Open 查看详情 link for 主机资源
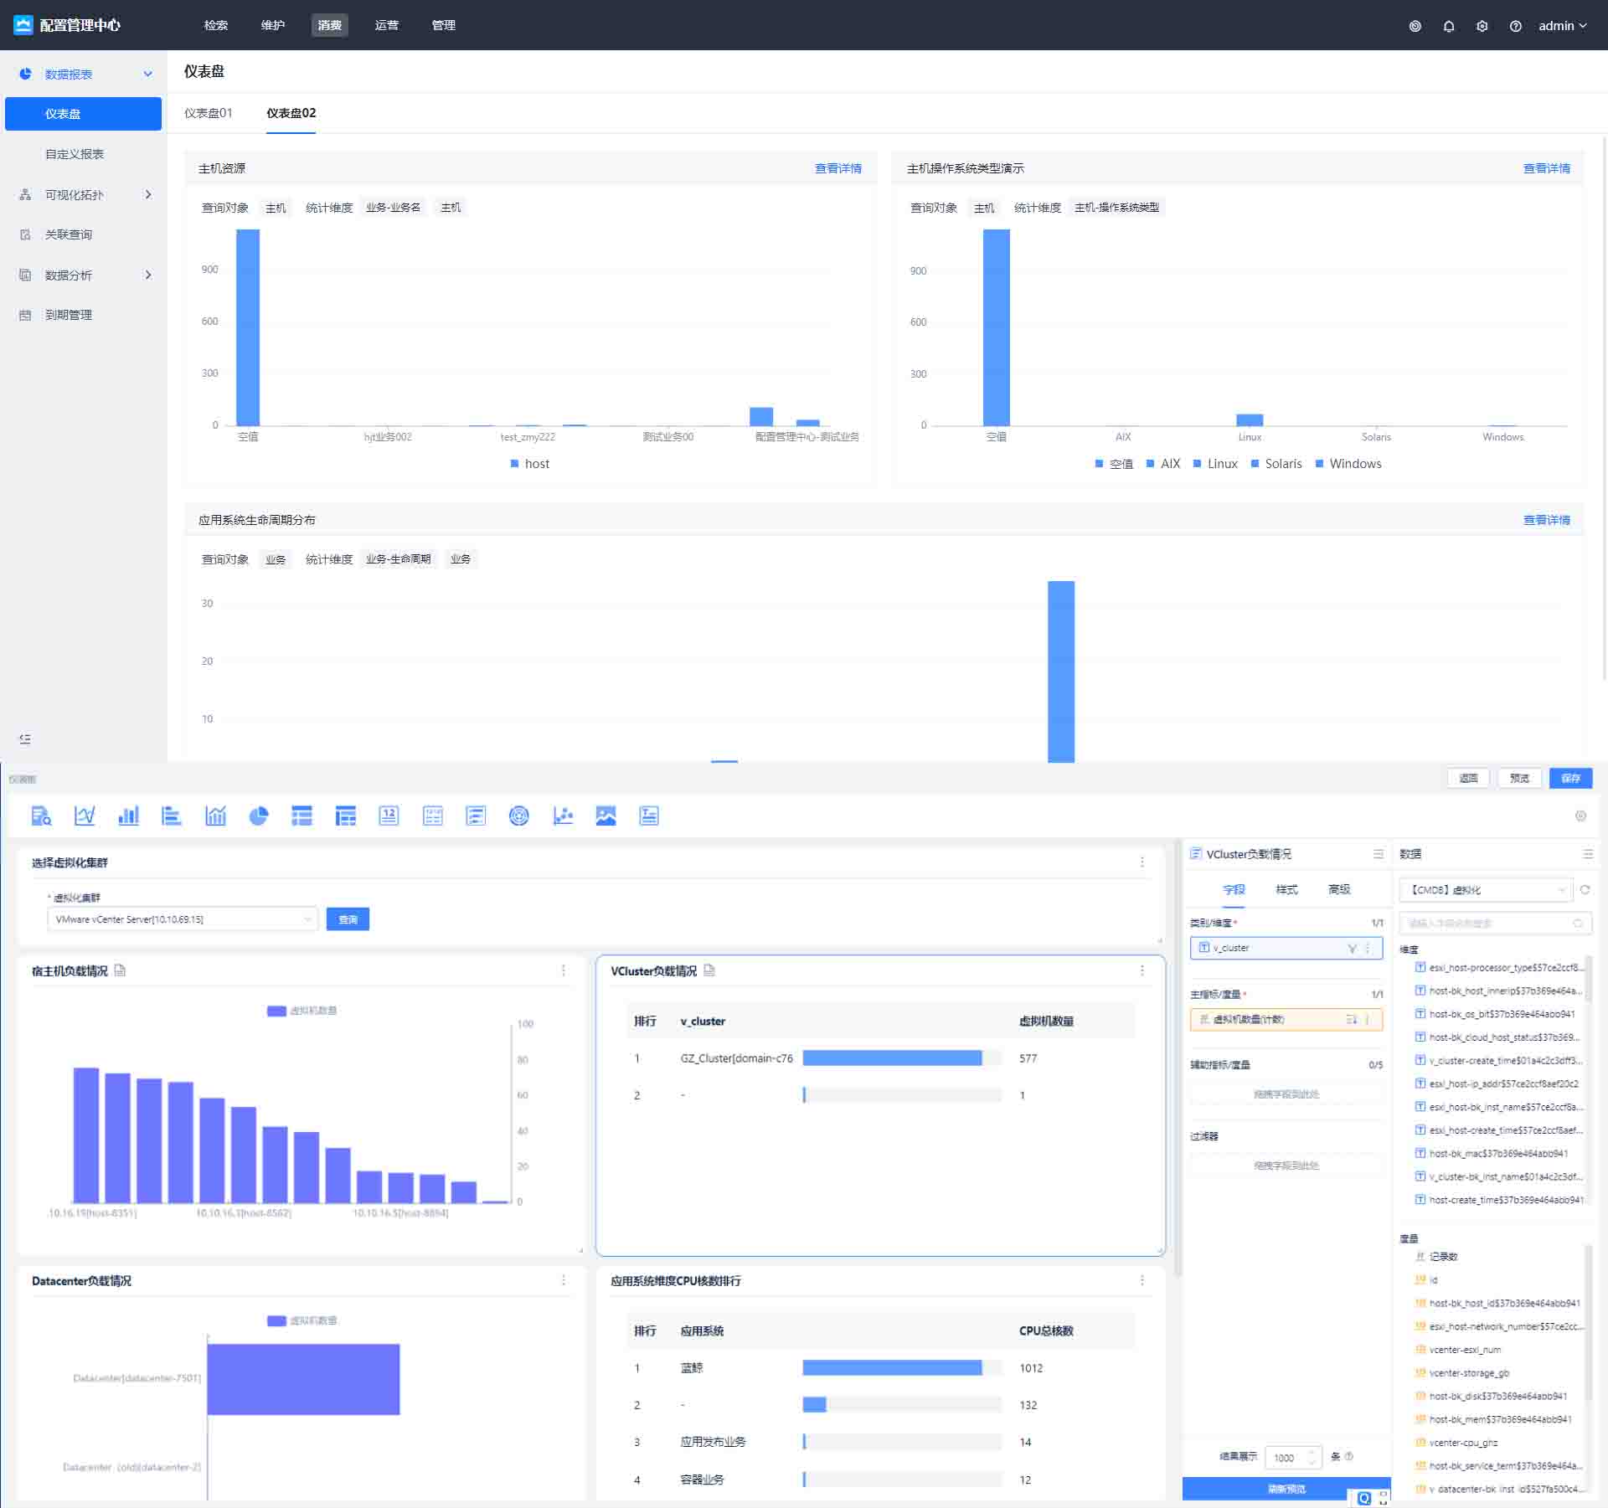Screen dimensions: 1608x1508 point(837,168)
